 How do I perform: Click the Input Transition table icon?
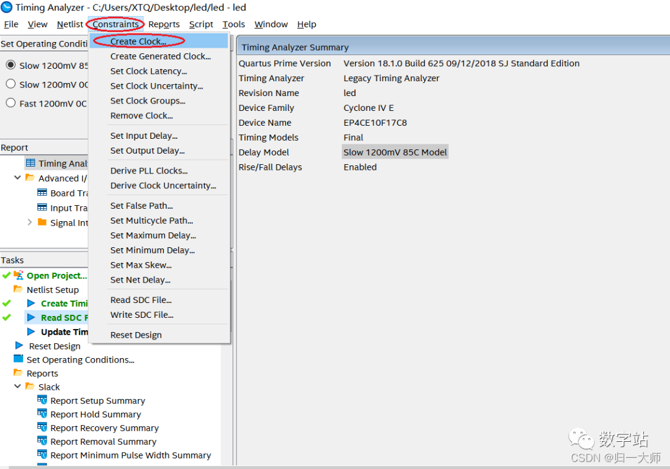point(42,208)
